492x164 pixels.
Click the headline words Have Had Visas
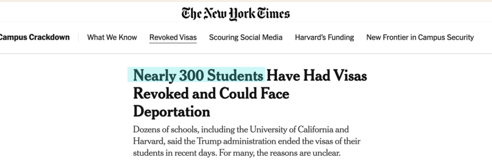pyautogui.click(x=317, y=75)
